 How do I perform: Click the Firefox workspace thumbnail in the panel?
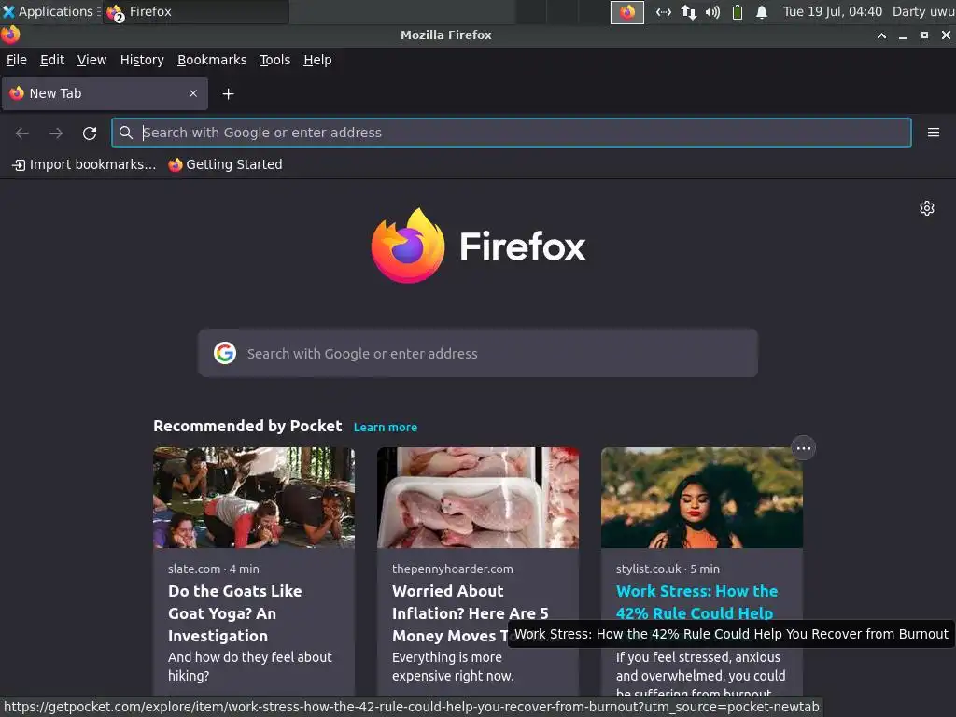(x=626, y=11)
